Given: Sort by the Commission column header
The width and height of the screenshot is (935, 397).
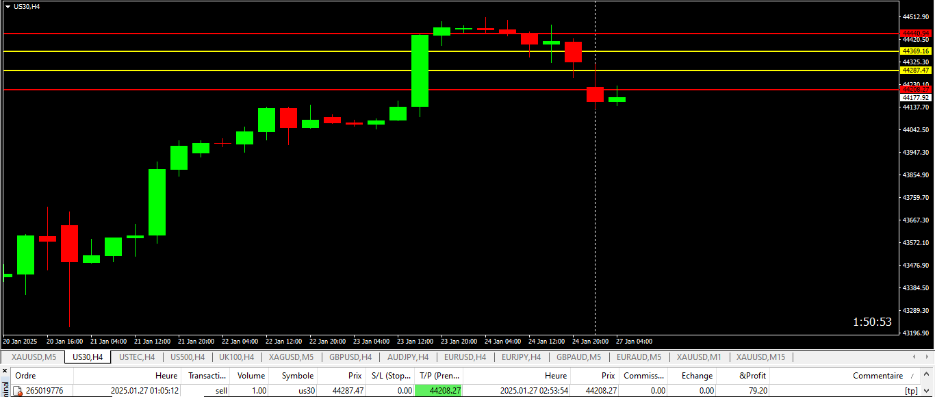Looking at the screenshot, I should [x=643, y=376].
